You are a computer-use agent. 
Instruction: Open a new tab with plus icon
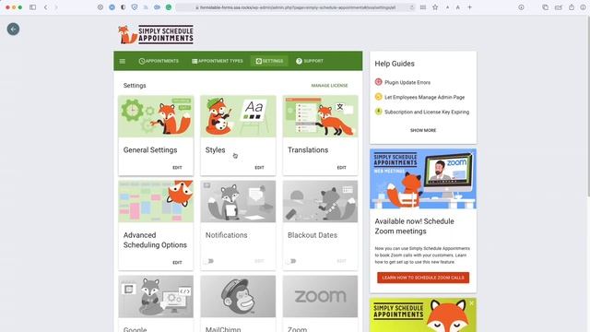pos(469,7)
